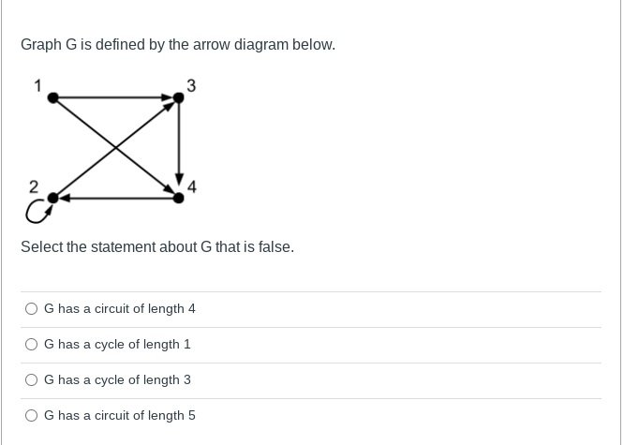Pick the 'G has a cycle of length 3' radio button
The height and width of the screenshot is (445, 624).
[x=32, y=379]
